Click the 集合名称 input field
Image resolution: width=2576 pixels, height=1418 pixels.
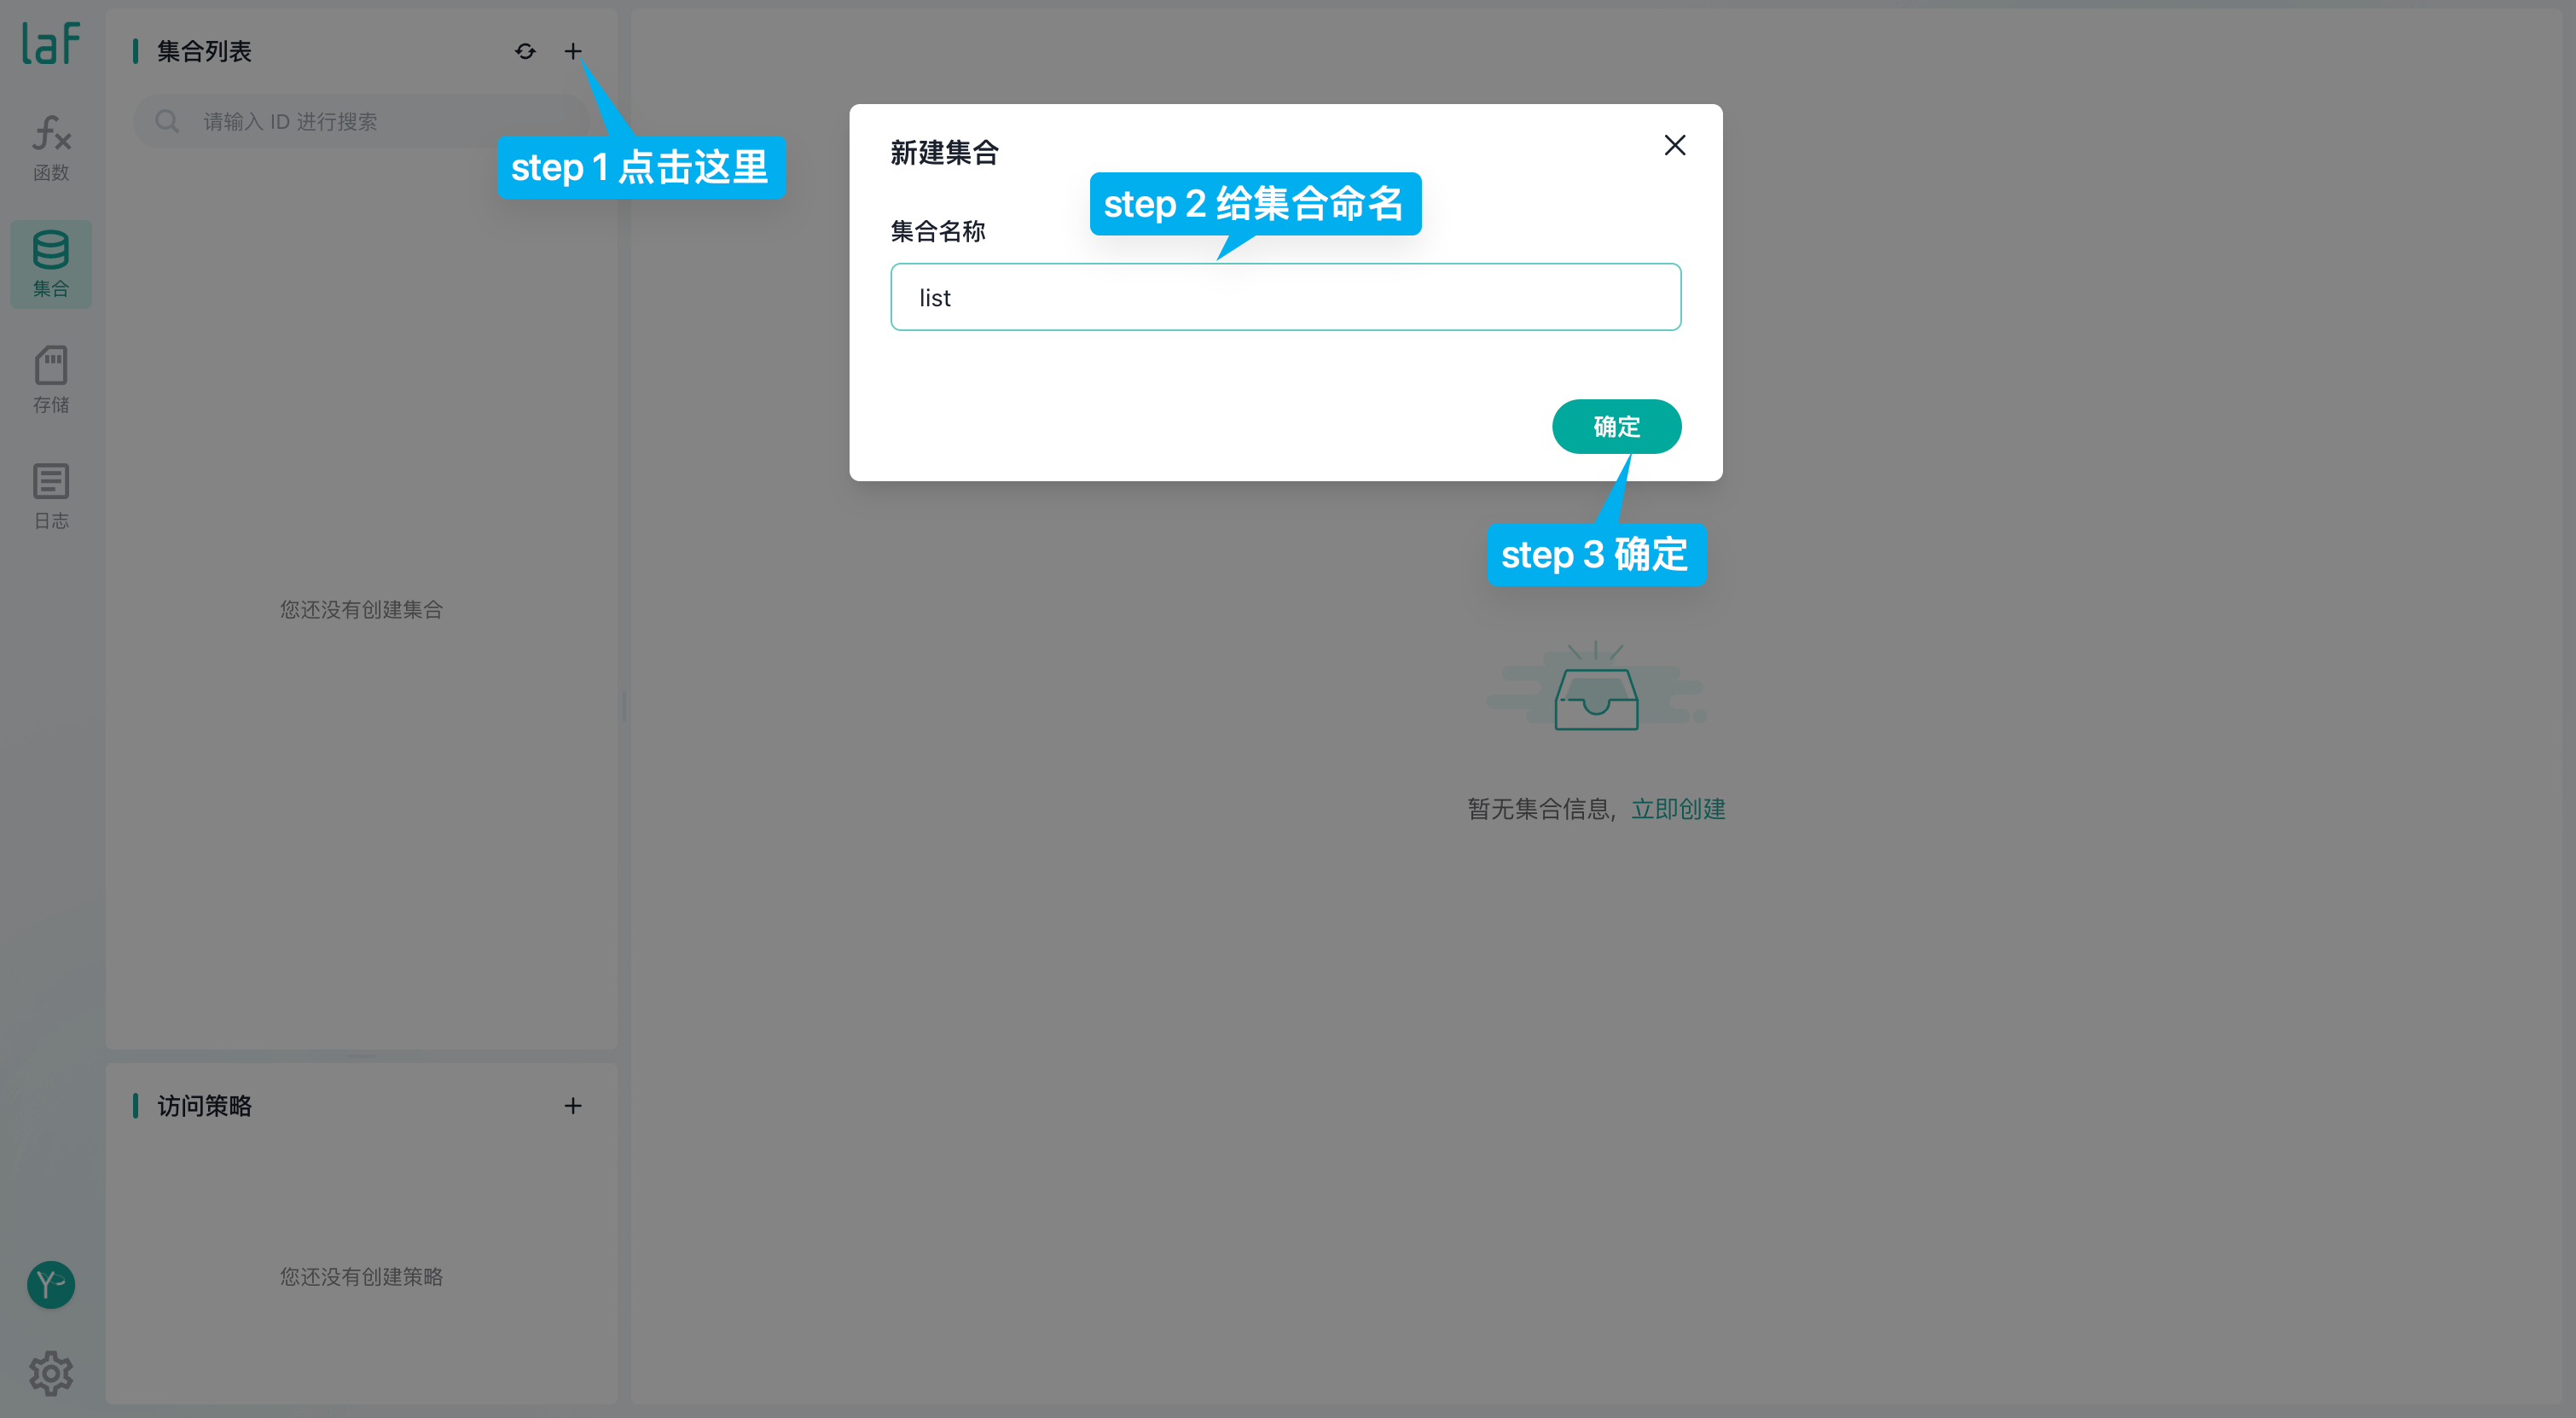pos(1285,297)
